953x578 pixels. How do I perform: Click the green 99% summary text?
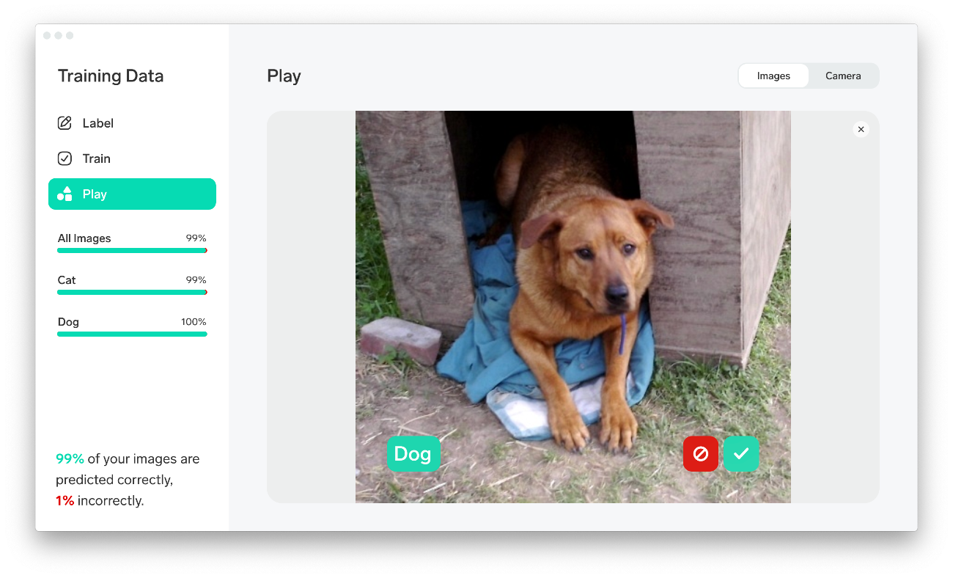pyautogui.click(x=70, y=459)
